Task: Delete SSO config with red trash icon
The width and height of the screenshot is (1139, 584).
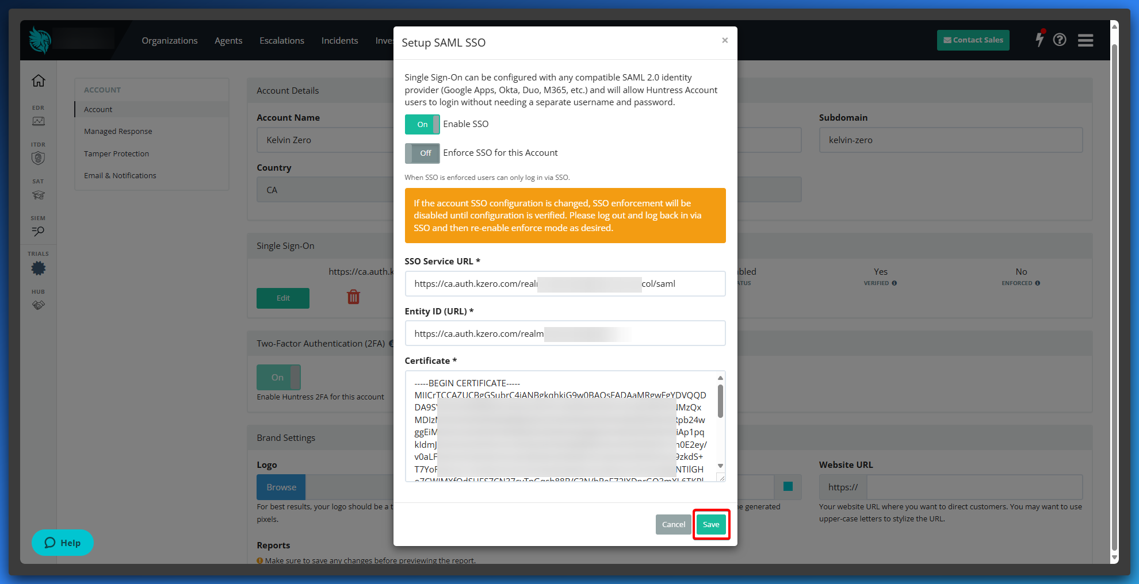Action: [x=353, y=297]
